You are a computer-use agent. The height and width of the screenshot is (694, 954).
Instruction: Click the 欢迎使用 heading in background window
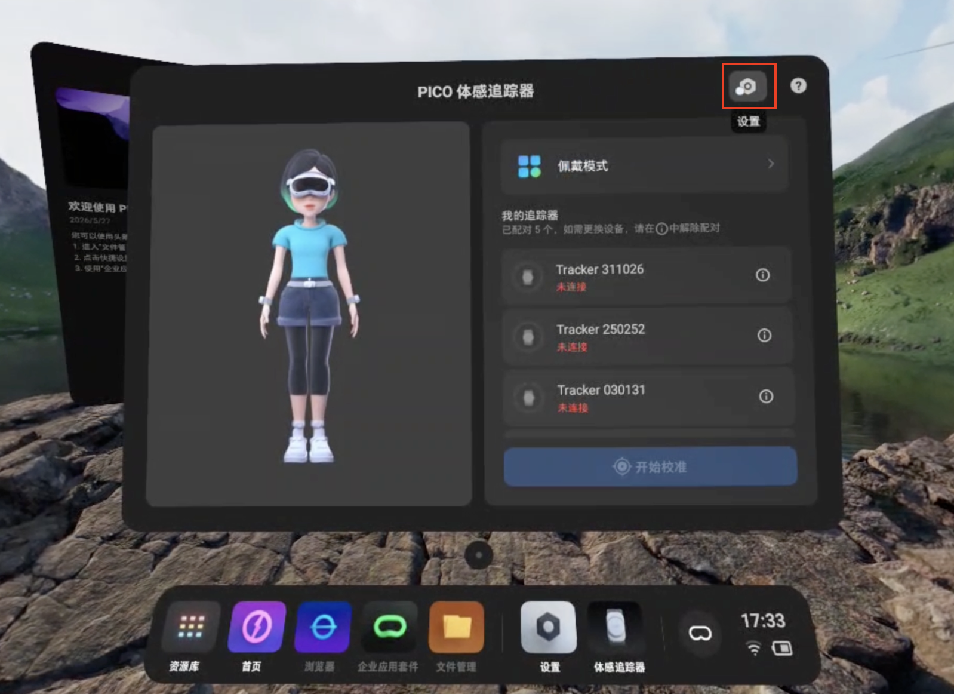(97, 207)
